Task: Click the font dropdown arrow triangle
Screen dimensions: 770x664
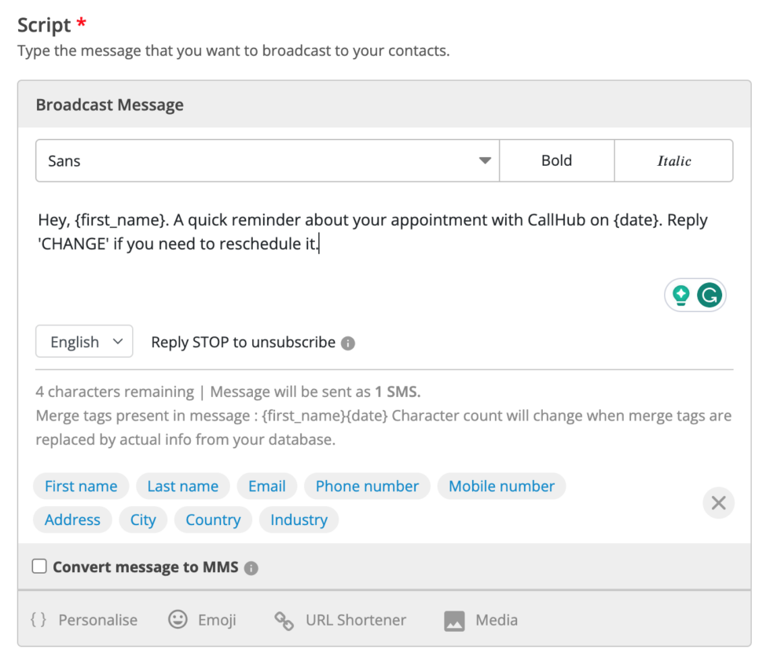Action: [x=486, y=160]
